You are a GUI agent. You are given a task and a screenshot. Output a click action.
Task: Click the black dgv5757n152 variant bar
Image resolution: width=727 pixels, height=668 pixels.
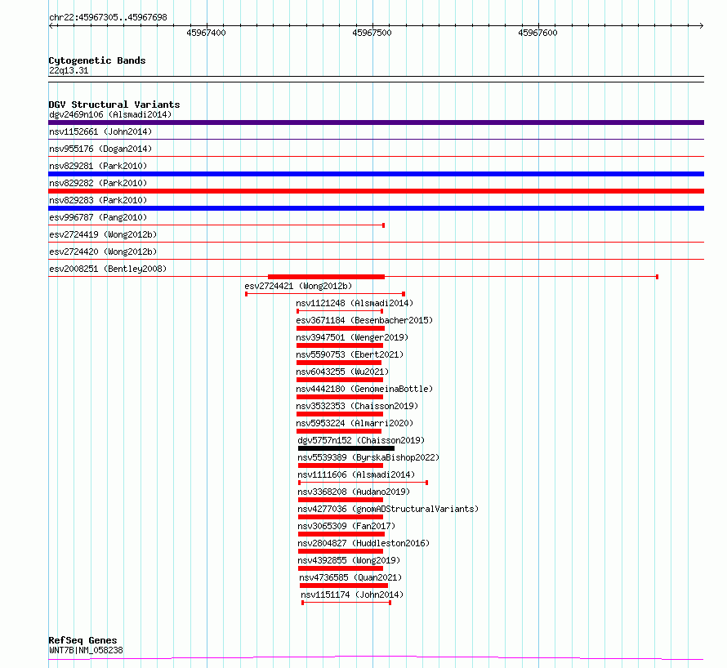coord(346,448)
